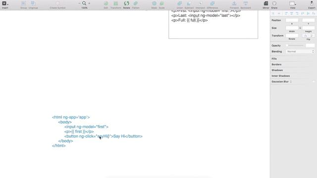The height and width of the screenshot is (178, 317).
Task: Align layers to horizontal center
Action: click(x=292, y=13)
